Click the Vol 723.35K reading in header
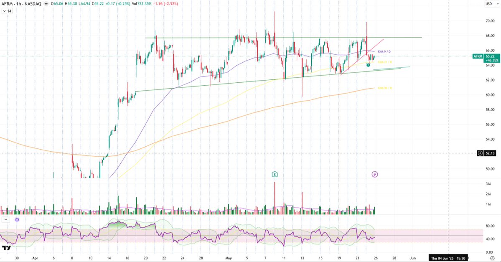501x262 pixels. (x=142, y=4)
